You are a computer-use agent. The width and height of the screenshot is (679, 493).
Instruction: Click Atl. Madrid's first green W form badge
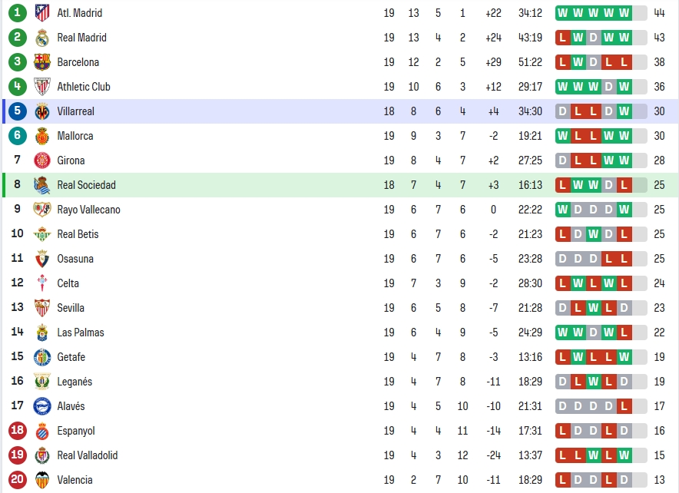point(562,13)
